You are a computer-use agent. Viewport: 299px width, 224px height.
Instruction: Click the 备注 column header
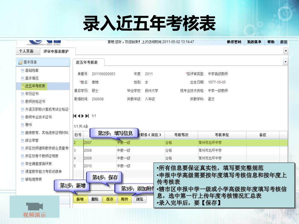click(x=263, y=135)
